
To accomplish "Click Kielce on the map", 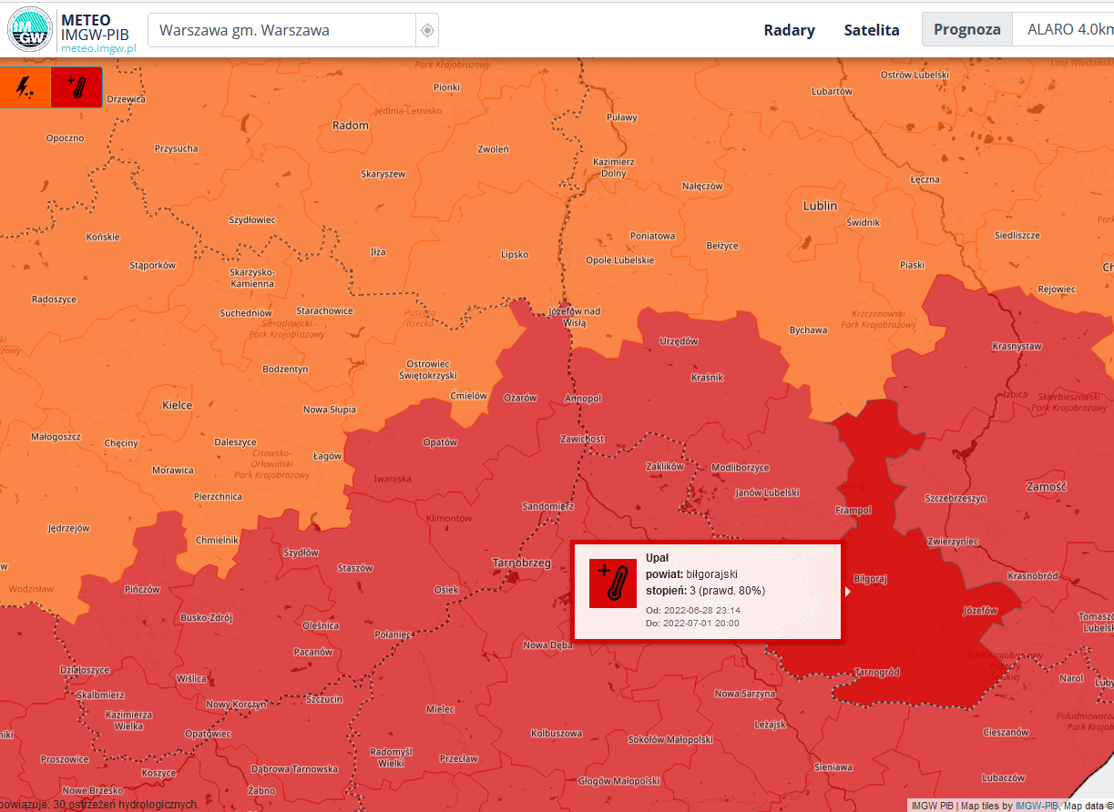I will pyautogui.click(x=177, y=404).
